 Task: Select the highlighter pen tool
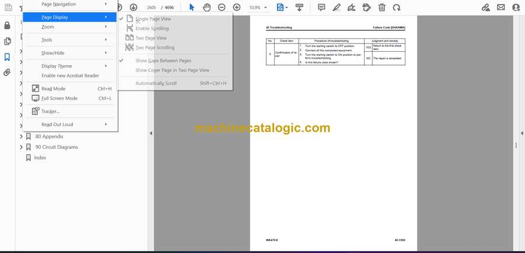(337, 8)
